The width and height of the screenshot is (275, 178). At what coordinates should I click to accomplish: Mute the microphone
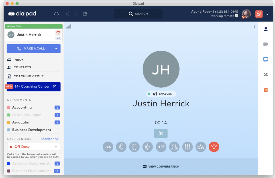[x=121, y=147]
